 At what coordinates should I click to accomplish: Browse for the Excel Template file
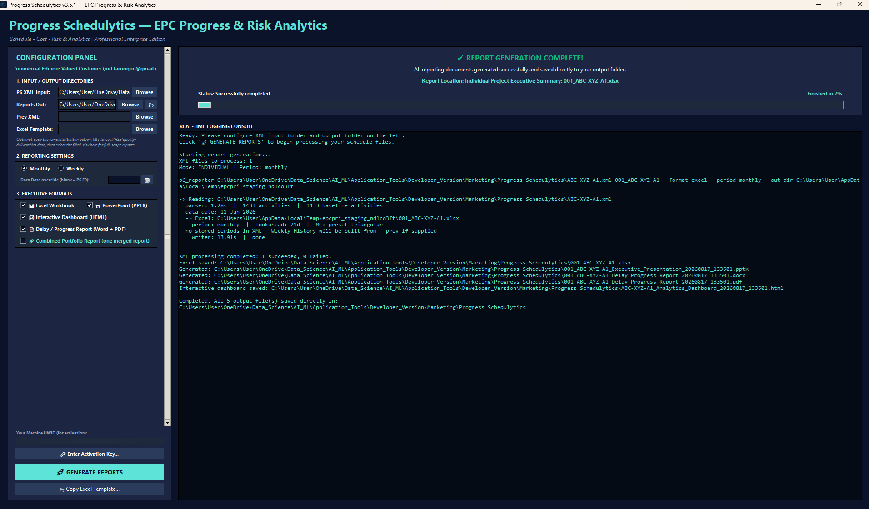[x=145, y=129]
